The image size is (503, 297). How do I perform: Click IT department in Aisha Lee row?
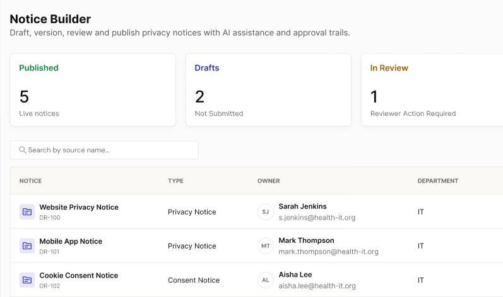coord(420,281)
